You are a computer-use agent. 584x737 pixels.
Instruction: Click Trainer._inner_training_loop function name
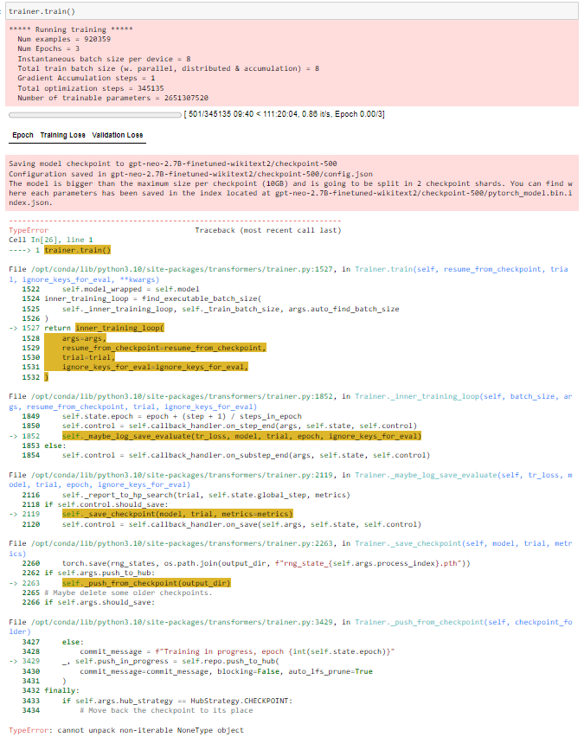(x=417, y=397)
